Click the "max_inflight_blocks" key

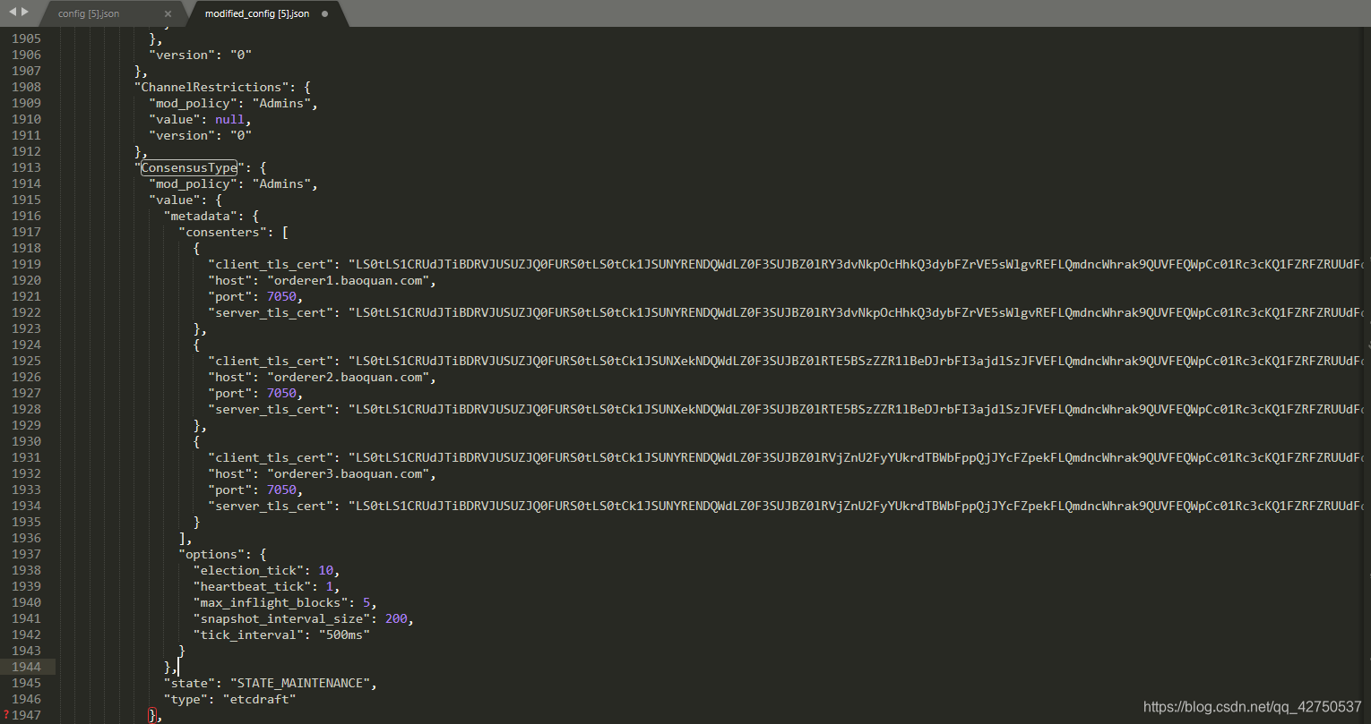coord(271,602)
